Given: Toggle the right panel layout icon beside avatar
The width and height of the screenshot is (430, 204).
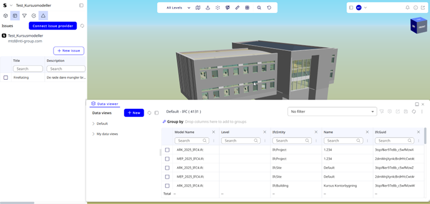Looking at the screenshot, I should pyautogui.click(x=351, y=7).
